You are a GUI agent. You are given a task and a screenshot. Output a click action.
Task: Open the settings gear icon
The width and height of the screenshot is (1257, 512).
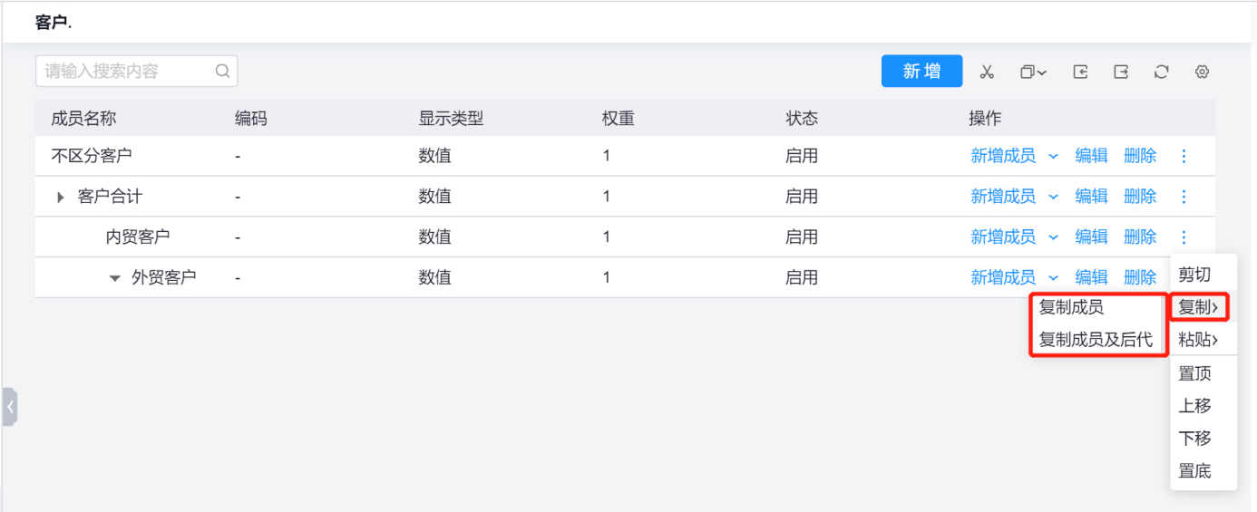pos(1203,72)
